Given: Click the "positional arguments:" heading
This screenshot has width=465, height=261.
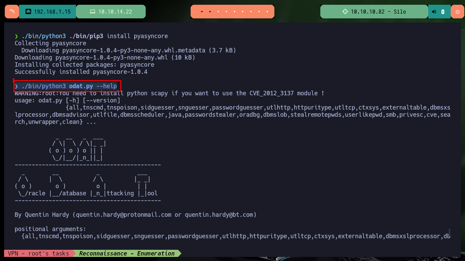Looking at the screenshot, I should [x=50, y=229].
